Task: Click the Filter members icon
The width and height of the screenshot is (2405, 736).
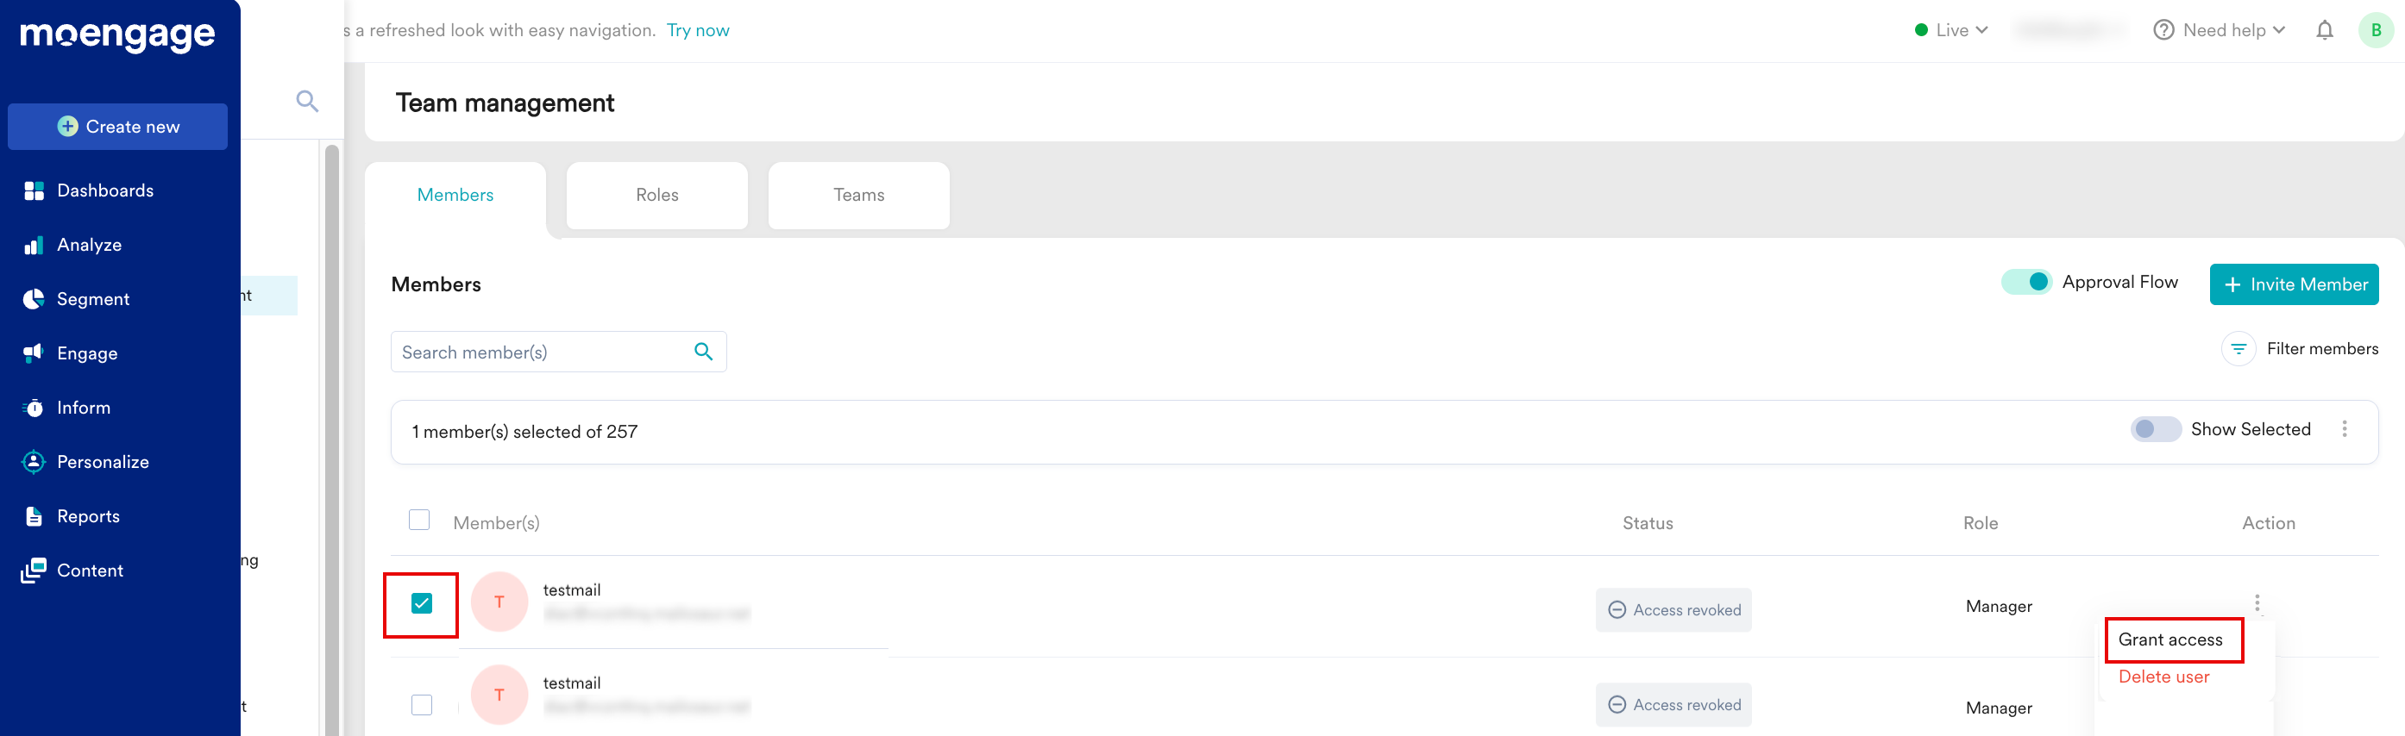Action: 2238,349
